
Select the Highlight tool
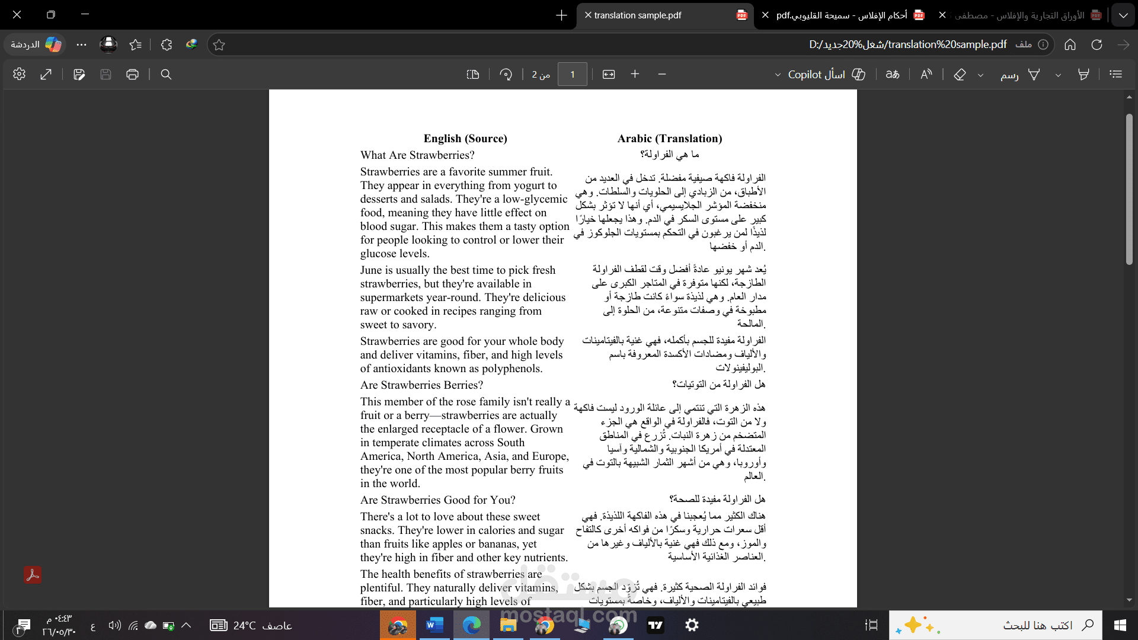pyautogui.click(x=1083, y=74)
